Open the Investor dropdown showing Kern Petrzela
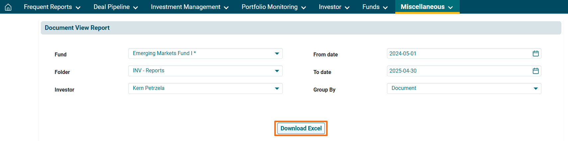The image size is (568, 141). coord(199,88)
